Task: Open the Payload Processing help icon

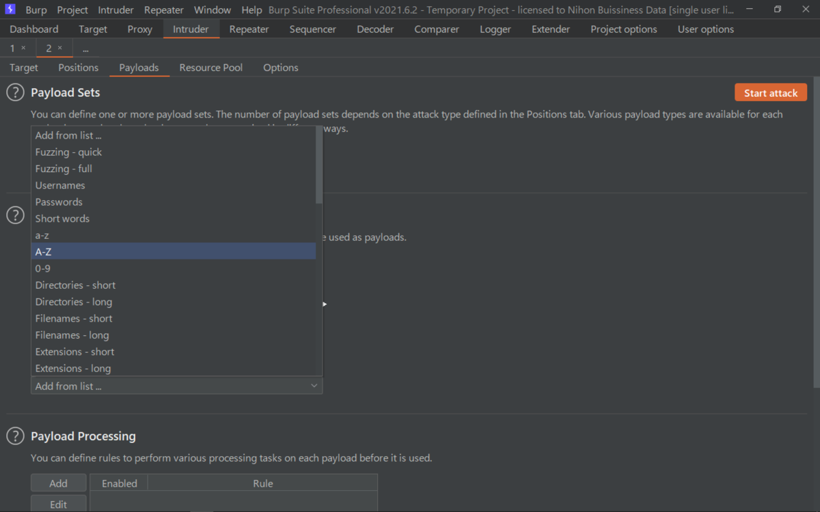Action: (15, 436)
